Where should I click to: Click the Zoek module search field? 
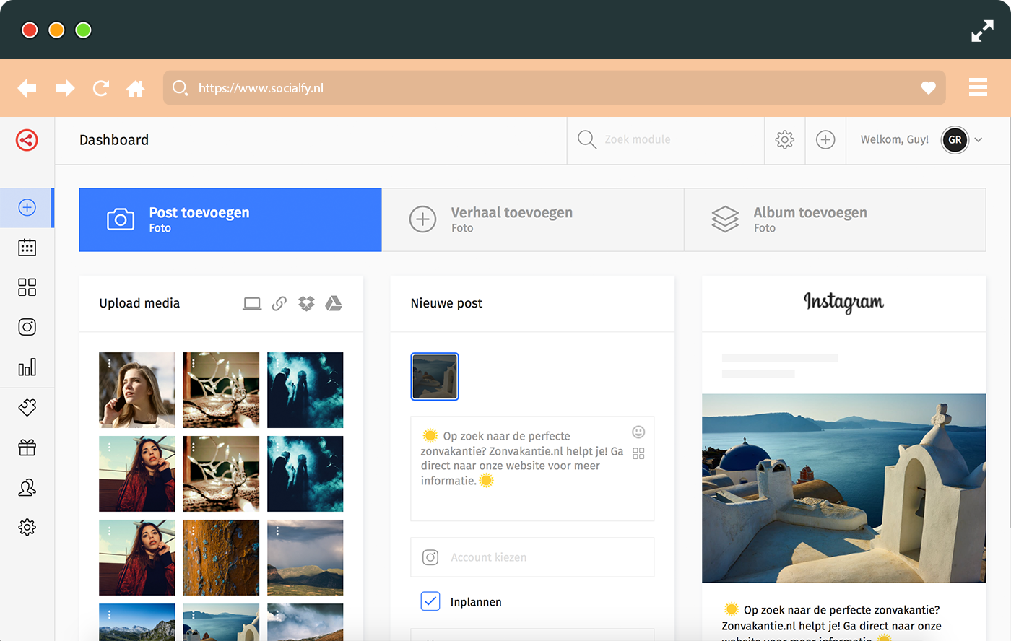pyautogui.click(x=665, y=140)
